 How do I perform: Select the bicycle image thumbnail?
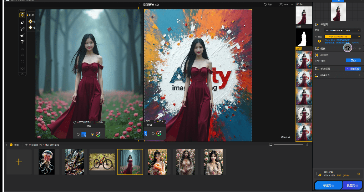[102, 162]
